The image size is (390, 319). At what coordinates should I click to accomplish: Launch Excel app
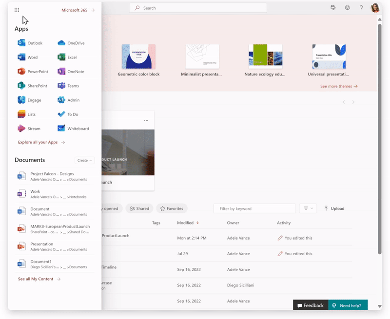pyautogui.click(x=67, y=57)
